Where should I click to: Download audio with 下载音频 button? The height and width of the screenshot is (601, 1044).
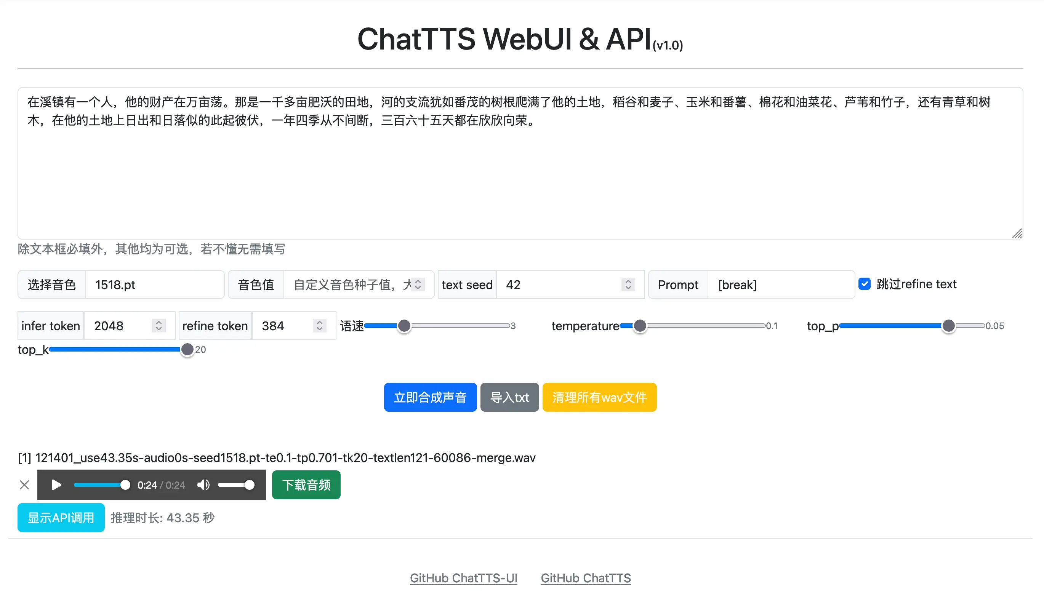[306, 484]
